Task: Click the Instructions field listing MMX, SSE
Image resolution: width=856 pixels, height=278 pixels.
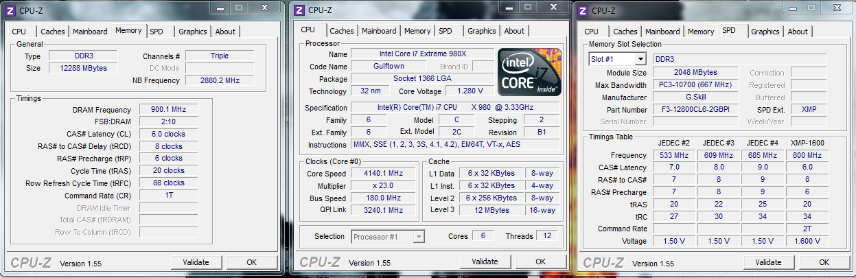Action: click(x=455, y=145)
